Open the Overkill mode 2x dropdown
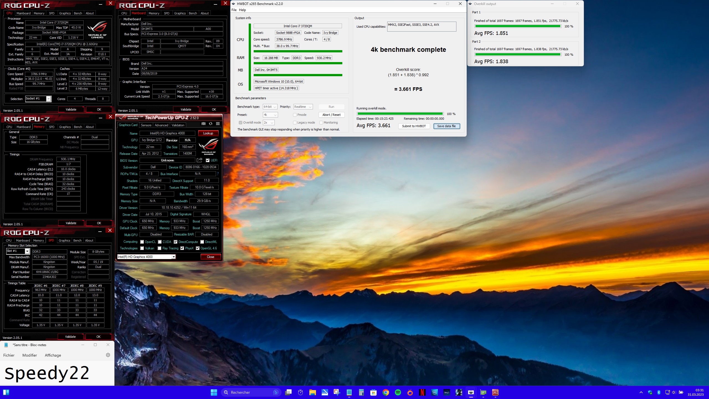 (x=269, y=122)
